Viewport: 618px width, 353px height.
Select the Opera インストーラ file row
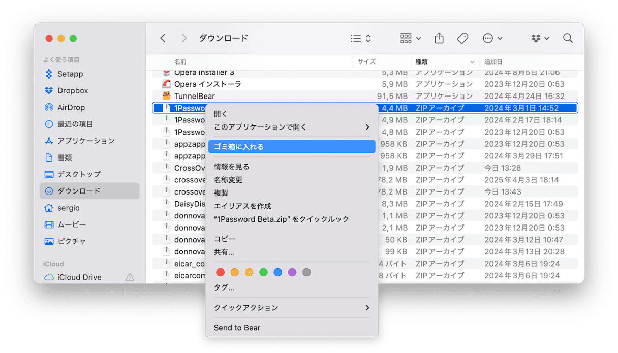point(365,84)
